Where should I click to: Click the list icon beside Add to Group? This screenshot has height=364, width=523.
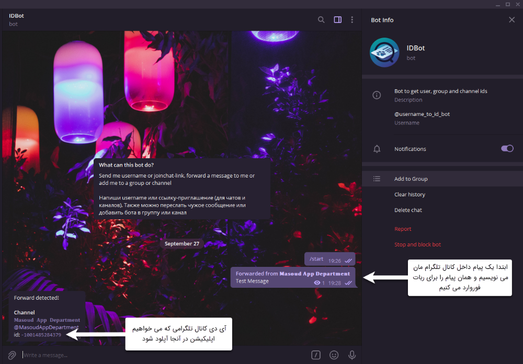coord(377,179)
